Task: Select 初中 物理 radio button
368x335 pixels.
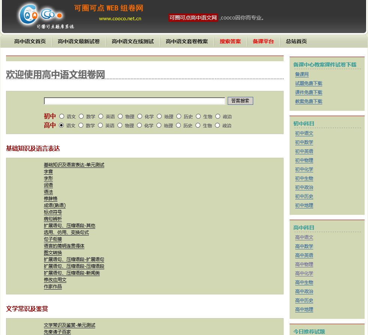Action: pyautogui.click(x=120, y=116)
